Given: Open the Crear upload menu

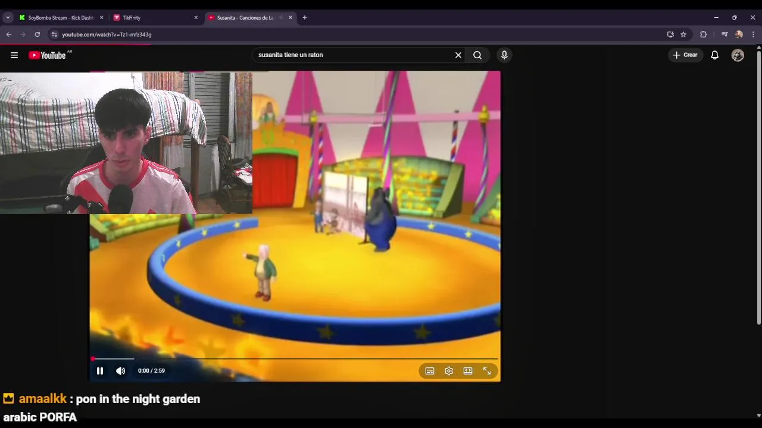Looking at the screenshot, I should pos(685,55).
